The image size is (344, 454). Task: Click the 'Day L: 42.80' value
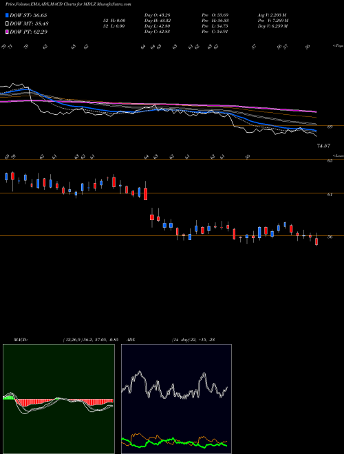point(157,26)
